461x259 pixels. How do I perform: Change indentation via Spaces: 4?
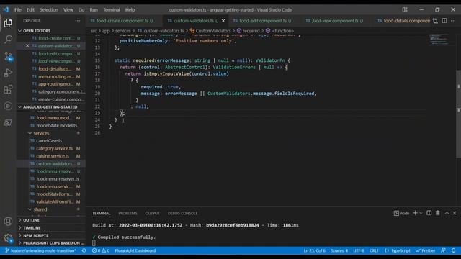tap(339, 250)
